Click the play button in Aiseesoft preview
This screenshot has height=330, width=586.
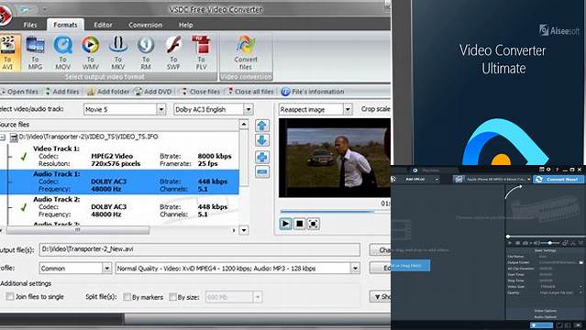point(510,243)
